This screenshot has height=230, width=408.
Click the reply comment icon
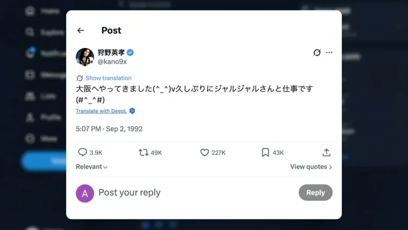click(82, 153)
